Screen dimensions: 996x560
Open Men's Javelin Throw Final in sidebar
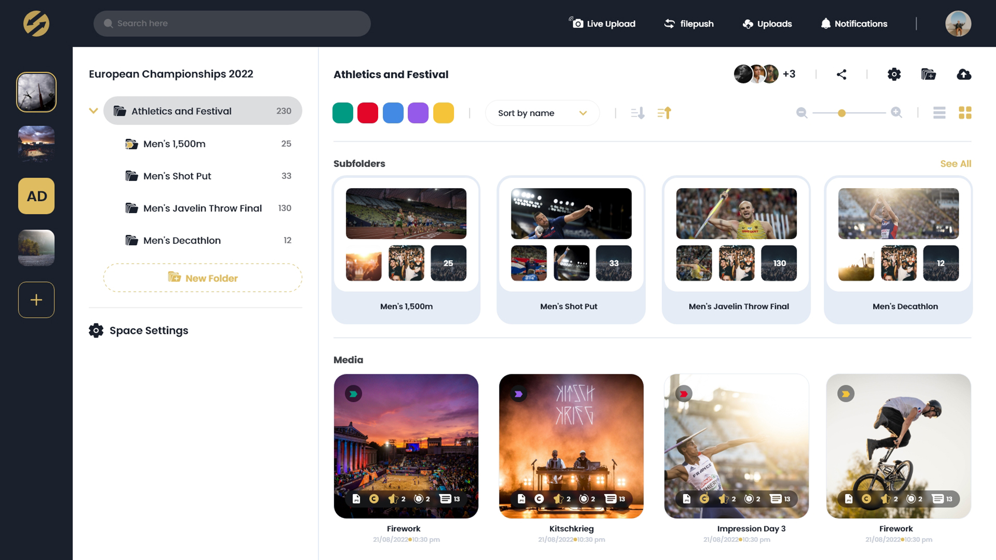(202, 208)
